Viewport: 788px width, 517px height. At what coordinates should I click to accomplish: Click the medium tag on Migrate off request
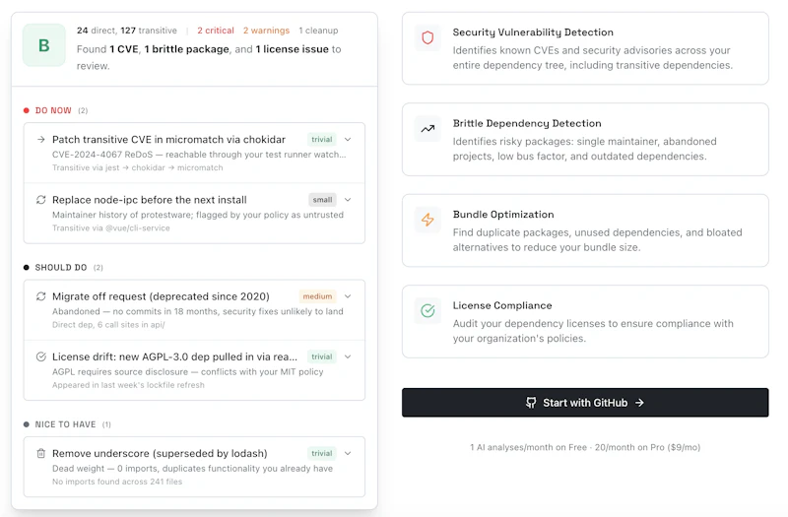click(x=317, y=296)
